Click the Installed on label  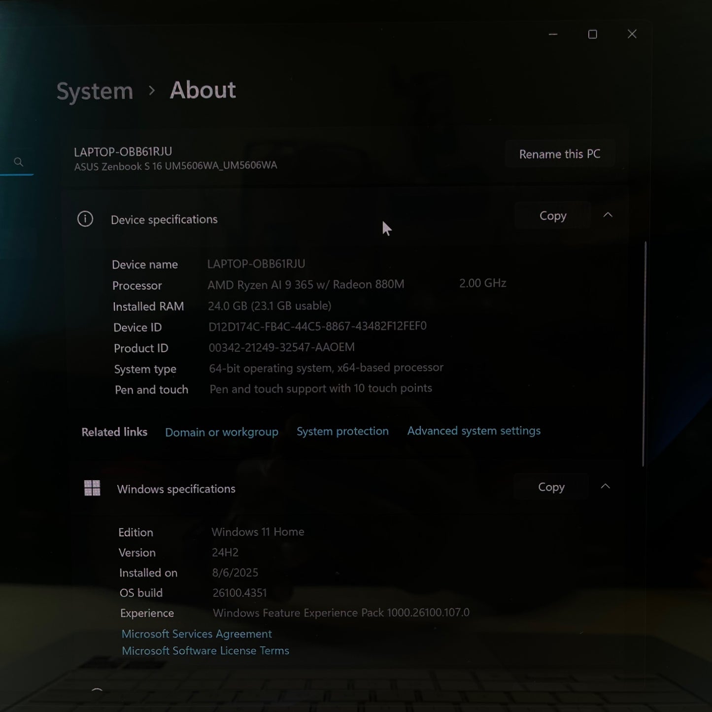tap(148, 573)
